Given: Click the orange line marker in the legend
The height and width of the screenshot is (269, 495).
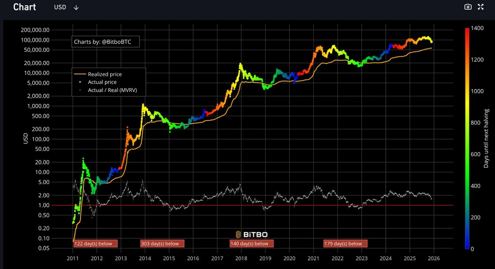Looking at the screenshot, I should [x=80, y=74].
